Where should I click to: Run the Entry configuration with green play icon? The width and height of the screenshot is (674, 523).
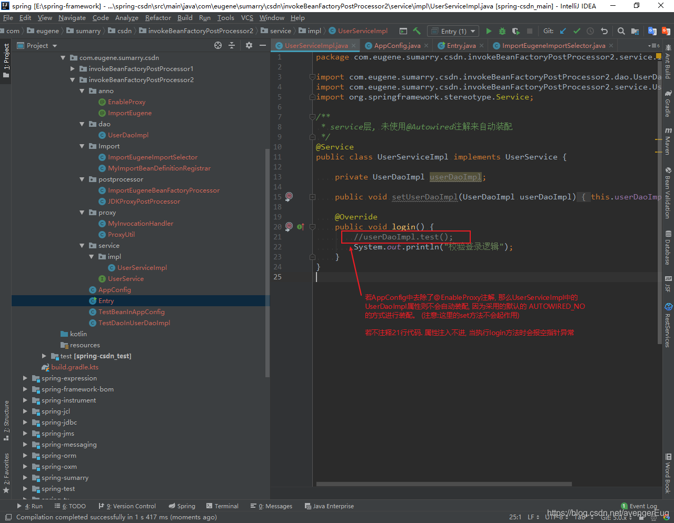489,31
